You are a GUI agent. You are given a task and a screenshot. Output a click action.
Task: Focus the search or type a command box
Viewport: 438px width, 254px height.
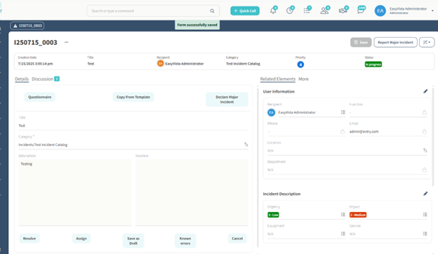(x=153, y=11)
